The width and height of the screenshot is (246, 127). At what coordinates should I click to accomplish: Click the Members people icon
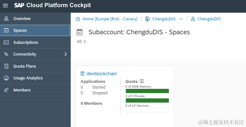(6, 90)
